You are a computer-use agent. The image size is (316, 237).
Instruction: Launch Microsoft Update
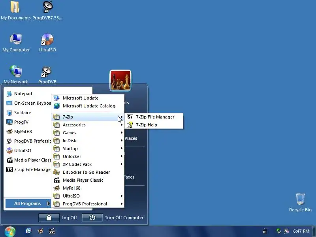point(88,98)
